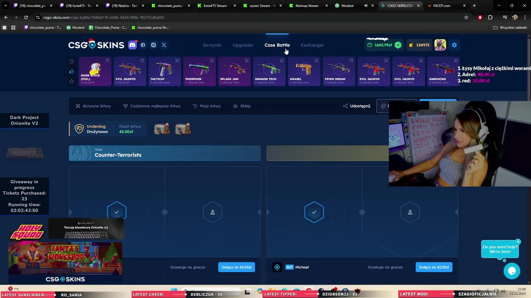The height and width of the screenshot is (298, 531).
Task: Open the user avatar profile
Action: tap(440, 45)
